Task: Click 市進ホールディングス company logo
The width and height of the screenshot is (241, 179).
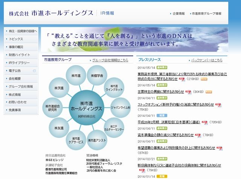Action: click(x=51, y=13)
